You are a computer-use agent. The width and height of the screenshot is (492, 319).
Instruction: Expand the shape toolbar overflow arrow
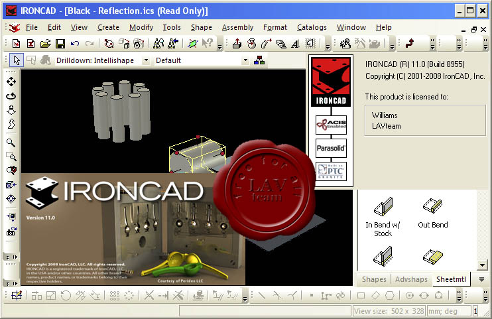pyautogui.click(x=328, y=47)
